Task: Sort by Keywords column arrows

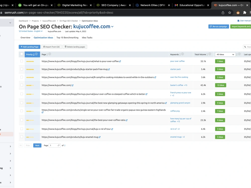Action: click(180, 54)
